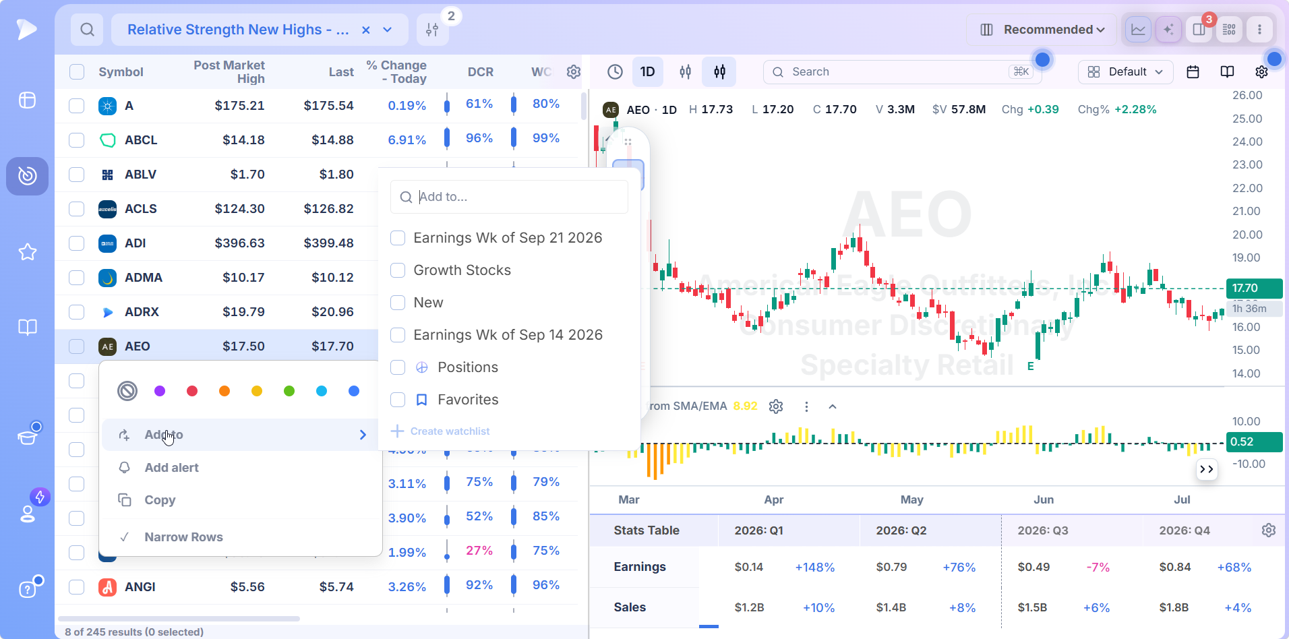Close the Relative Strength New Highs screen
This screenshot has height=639, width=1289.
pyautogui.click(x=365, y=30)
